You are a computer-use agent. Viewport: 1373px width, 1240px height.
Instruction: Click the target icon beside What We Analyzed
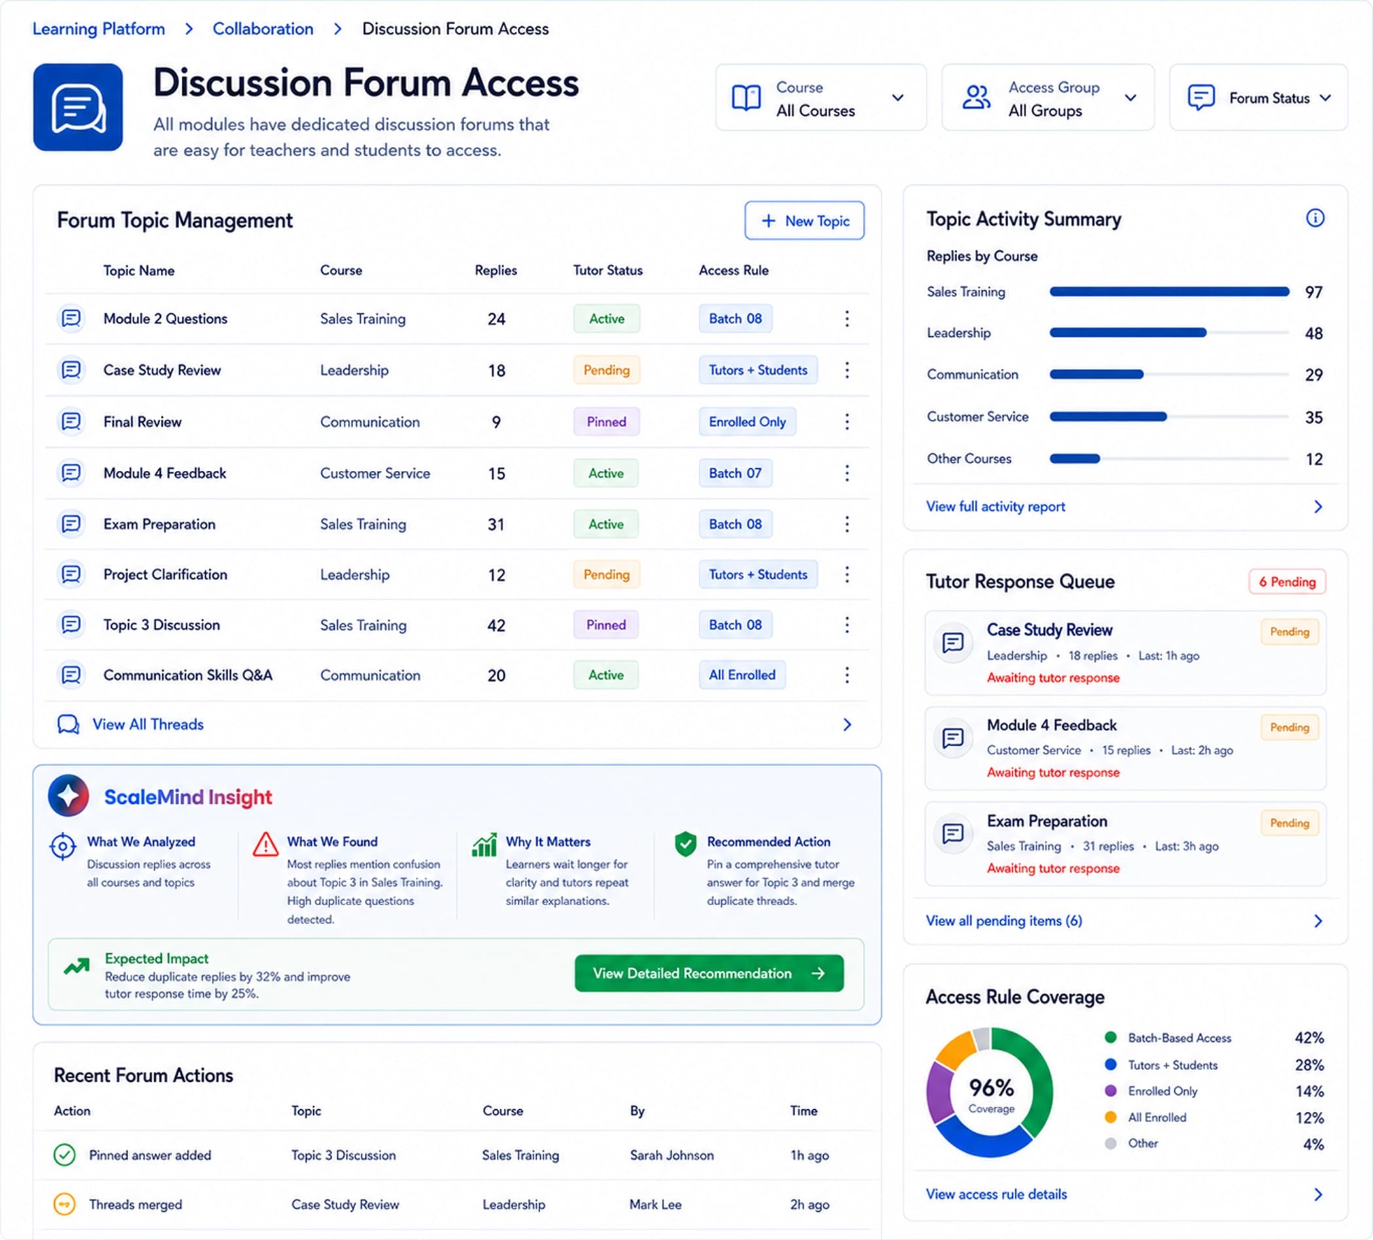pos(63,846)
